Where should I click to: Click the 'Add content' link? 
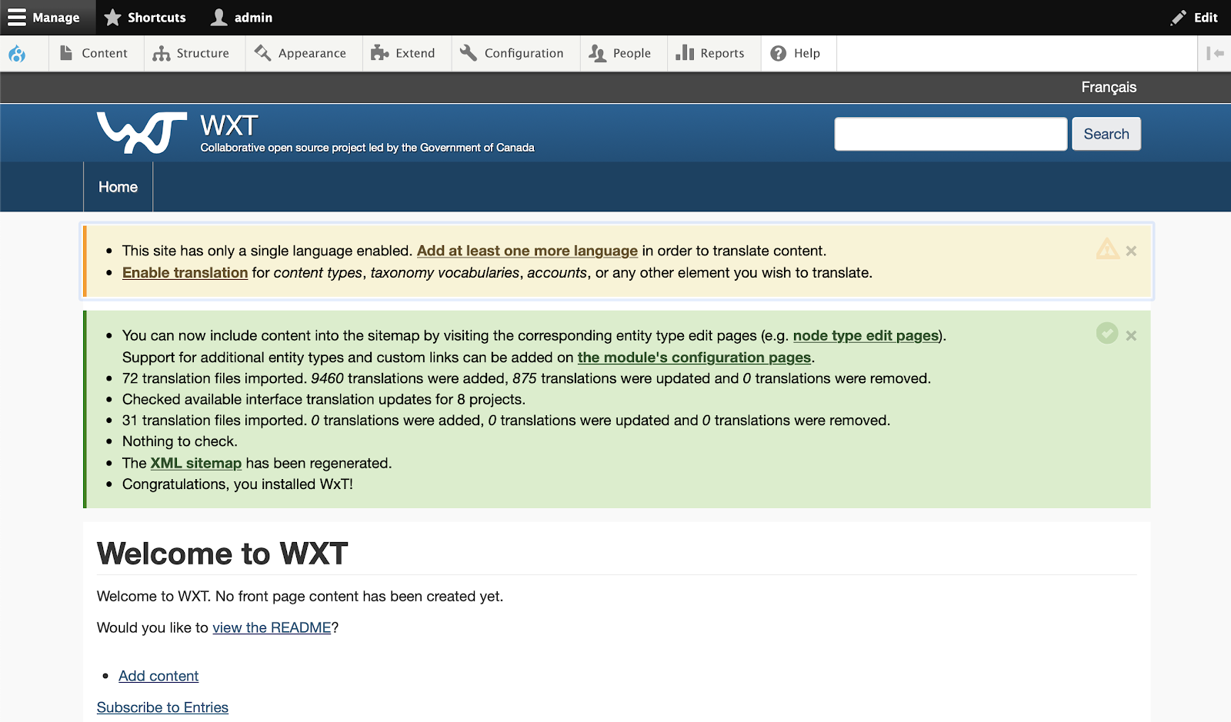[x=158, y=676]
